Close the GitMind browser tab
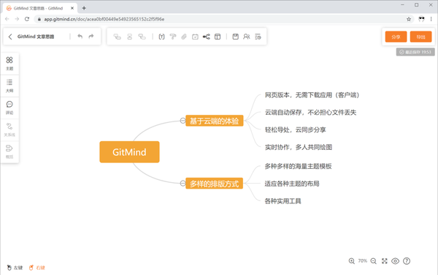Screen dimensions: 438x275 [72, 8]
